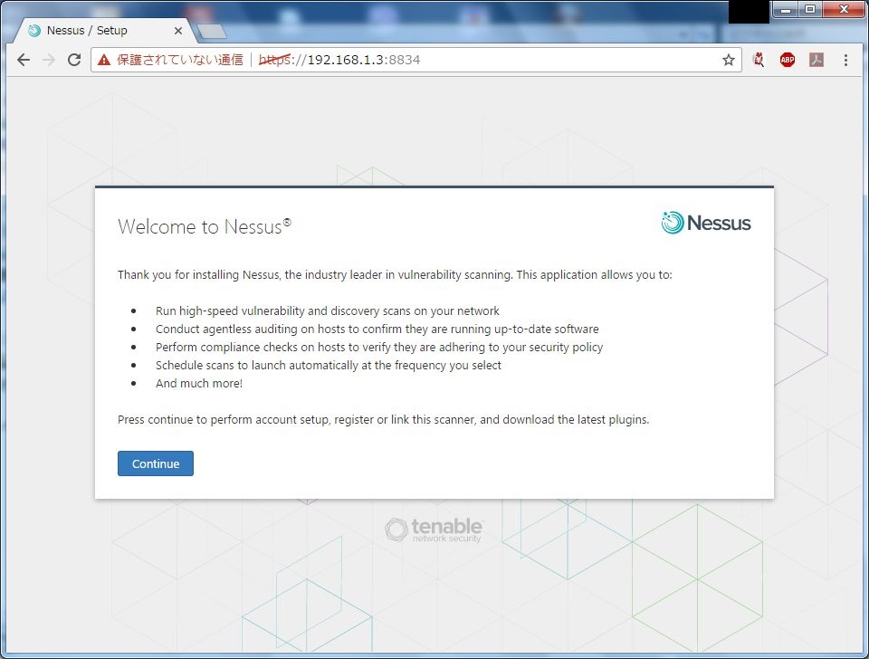Open a new browser tab

(x=212, y=32)
